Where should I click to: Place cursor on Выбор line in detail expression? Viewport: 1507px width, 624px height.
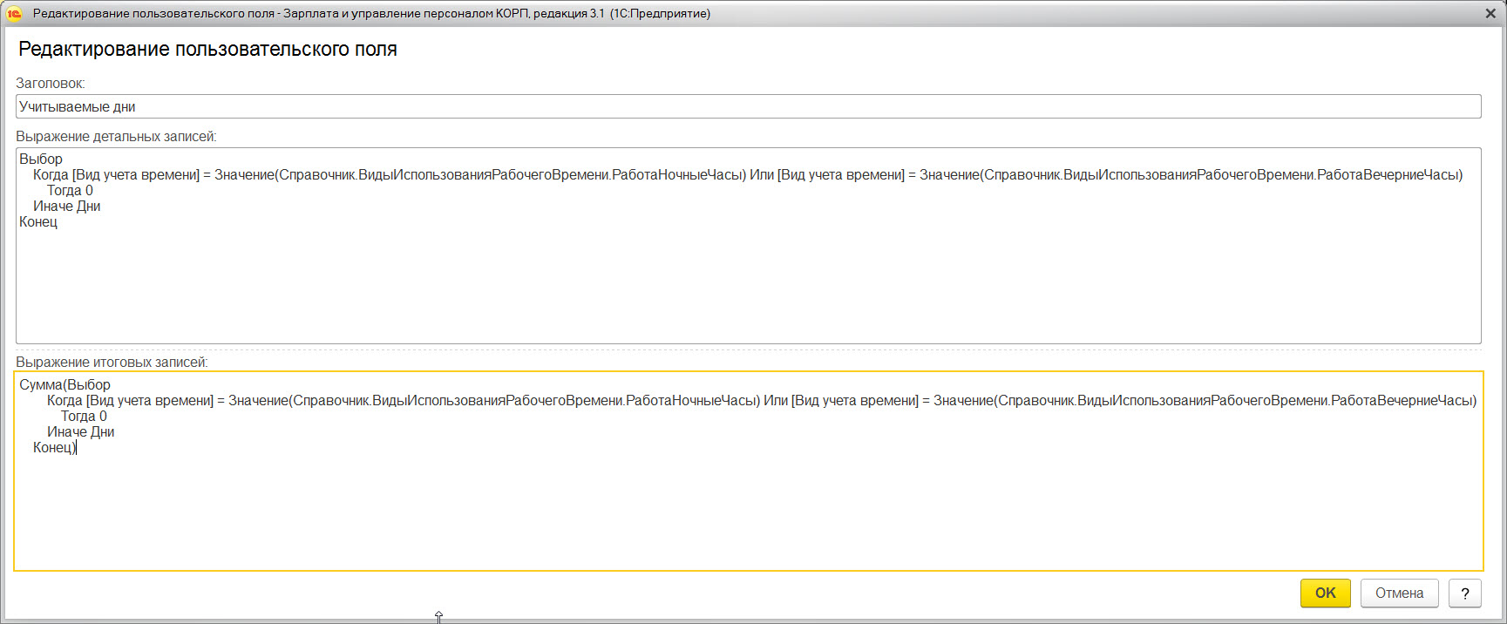(41, 159)
